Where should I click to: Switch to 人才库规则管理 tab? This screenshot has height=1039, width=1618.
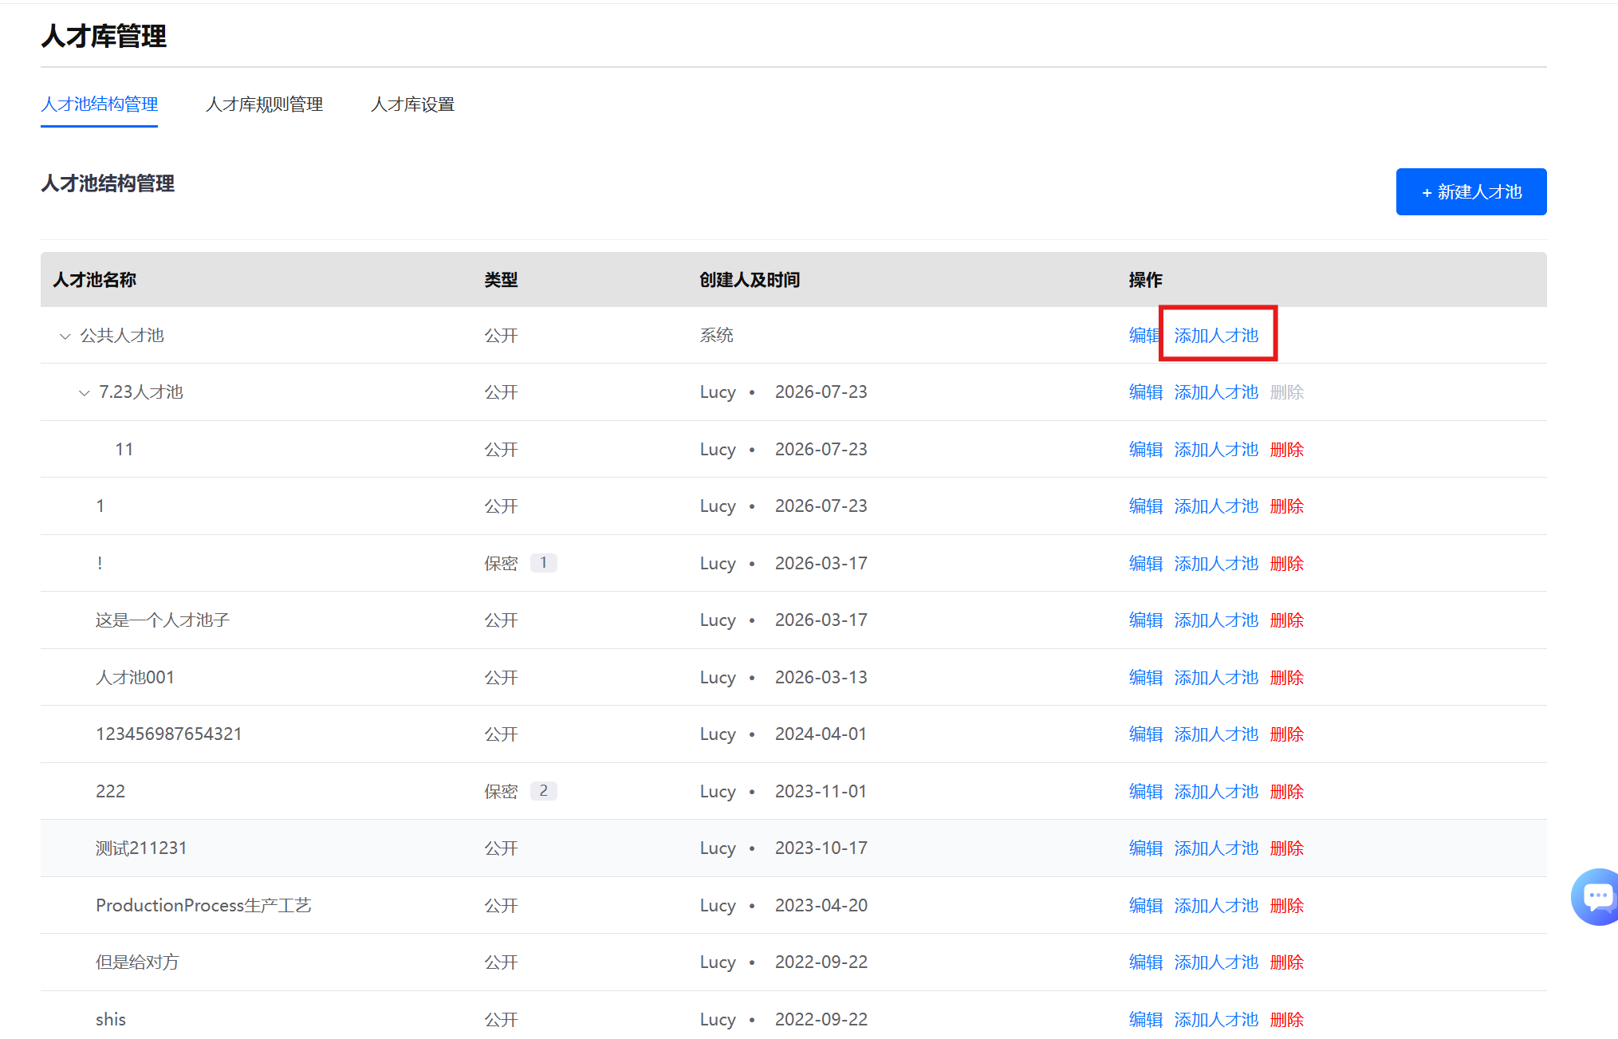point(264,104)
